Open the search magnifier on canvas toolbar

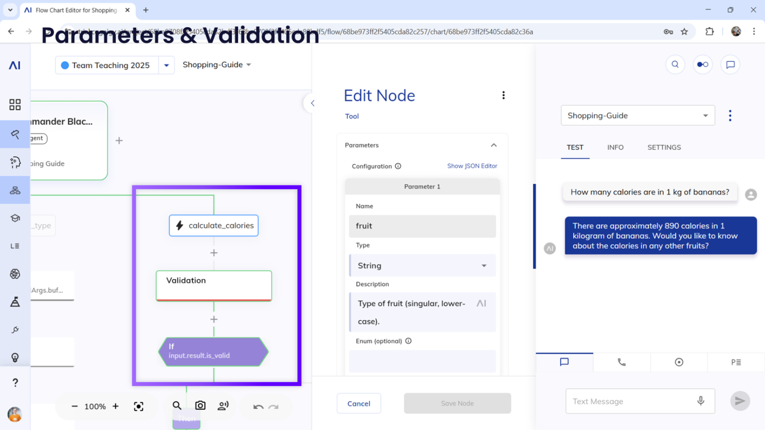tap(177, 405)
